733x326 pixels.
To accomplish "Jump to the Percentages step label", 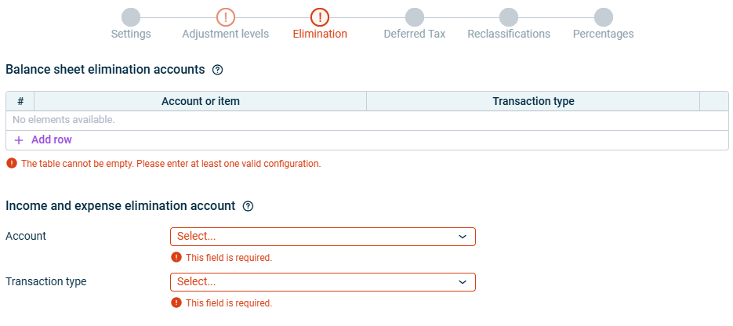I will (603, 34).
